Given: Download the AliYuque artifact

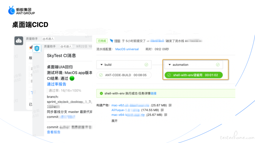Looking at the screenshot, I should [125, 110].
